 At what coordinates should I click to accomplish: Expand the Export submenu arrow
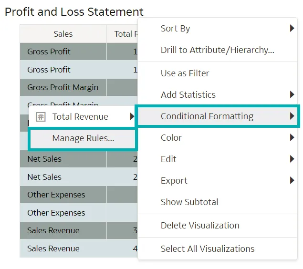[292, 181]
